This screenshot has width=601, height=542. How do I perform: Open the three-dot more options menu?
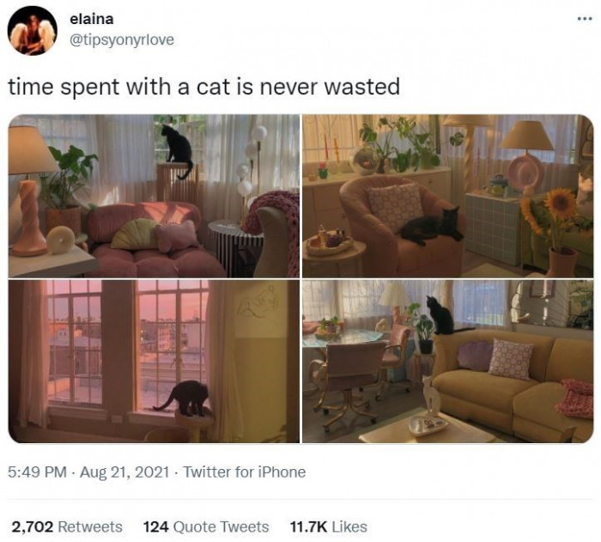pos(585,18)
